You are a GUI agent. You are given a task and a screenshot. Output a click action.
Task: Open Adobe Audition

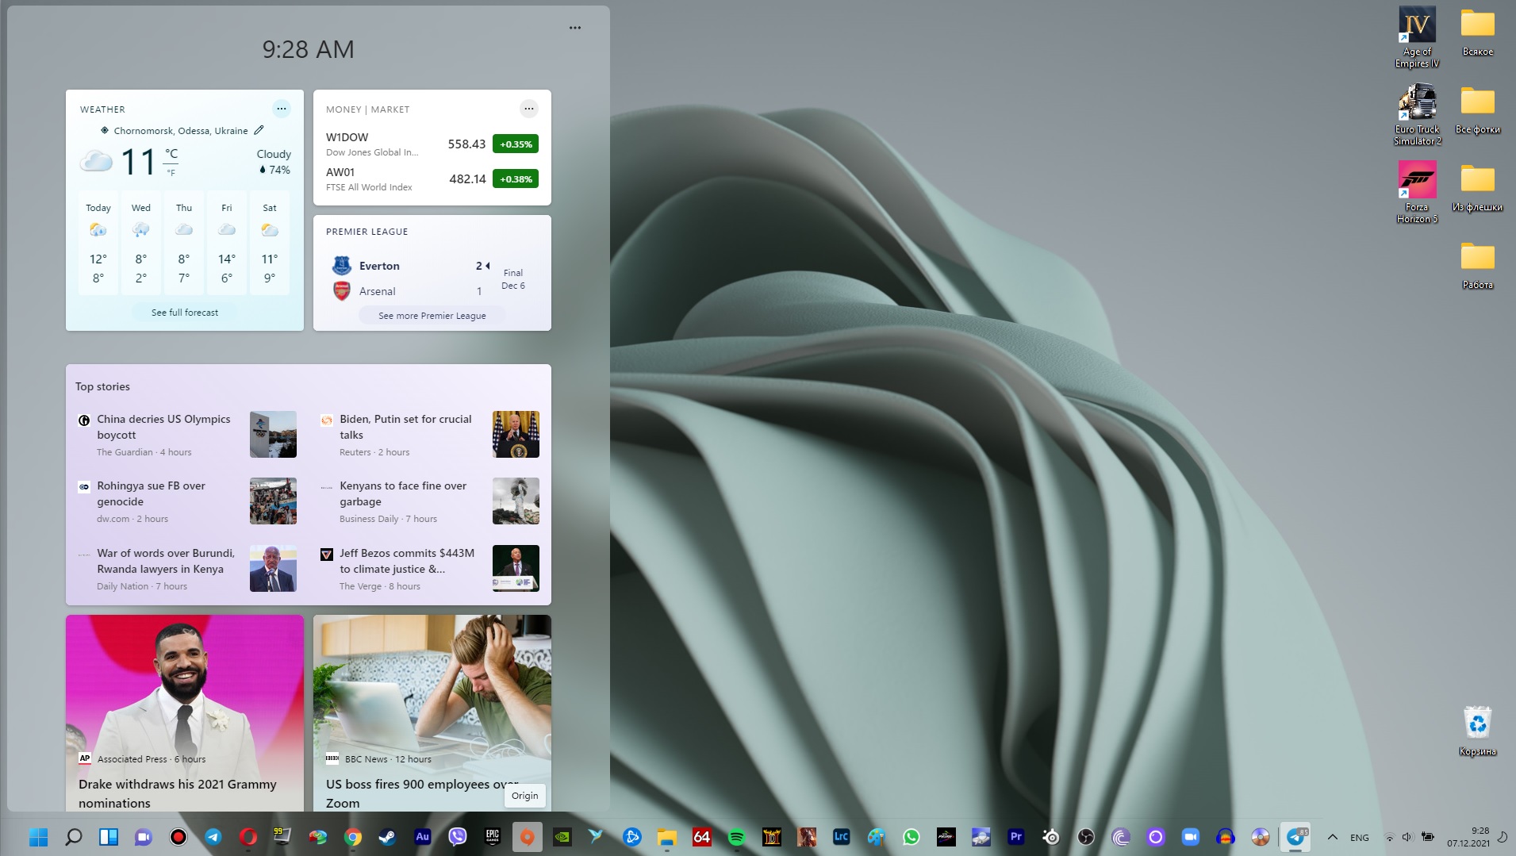point(423,837)
